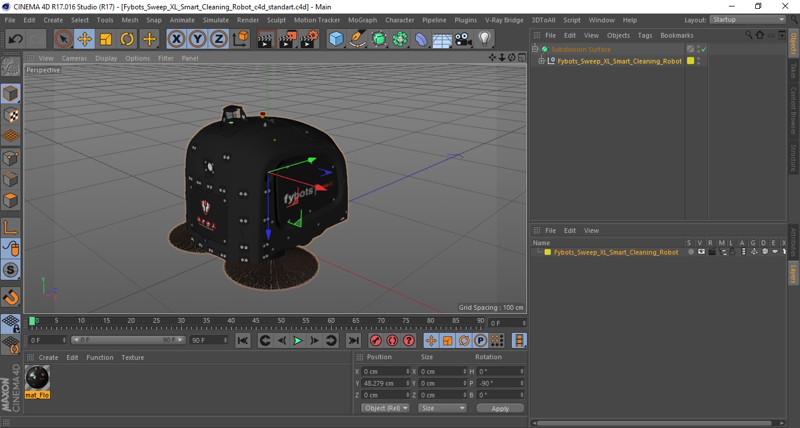Switch to the Layers side tab
This screenshot has width=800, height=428.
[x=794, y=273]
